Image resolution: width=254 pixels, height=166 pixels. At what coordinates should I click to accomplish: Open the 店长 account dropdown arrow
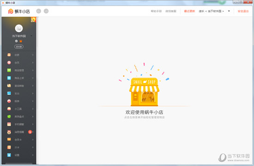(229, 11)
